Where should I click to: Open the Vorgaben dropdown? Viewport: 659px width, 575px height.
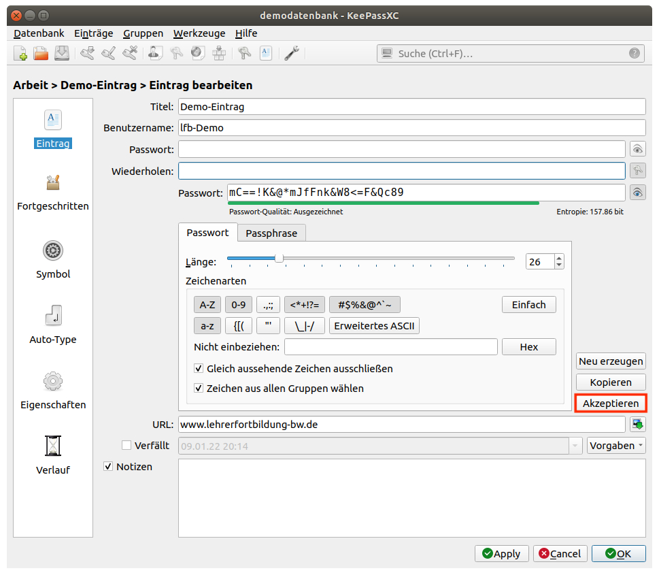tap(616, 446)
